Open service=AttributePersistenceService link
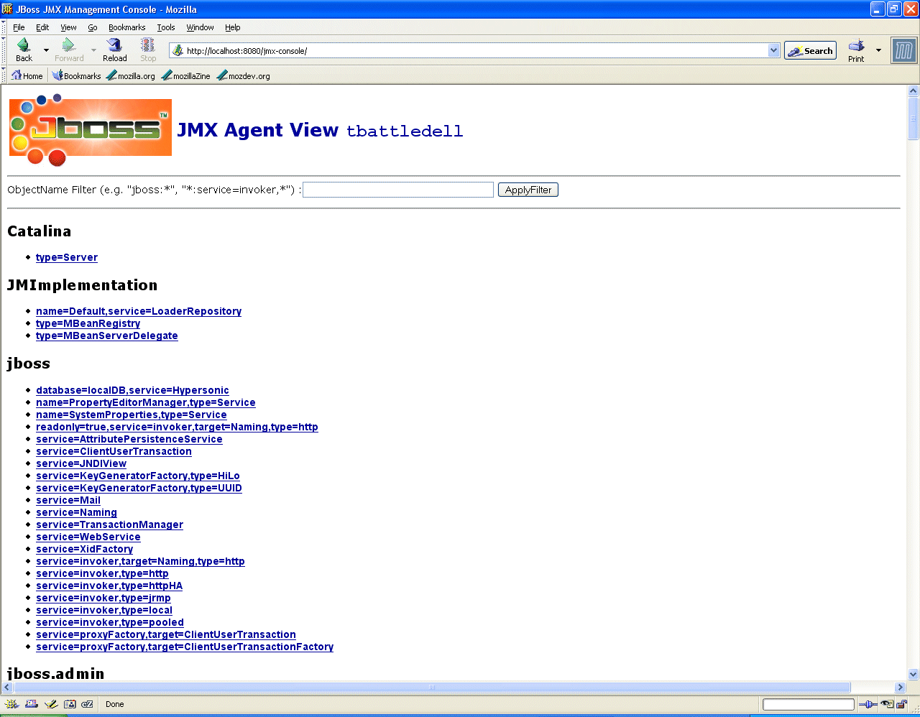The width and height of the screenshot is (920, 717). pos(129,439)
